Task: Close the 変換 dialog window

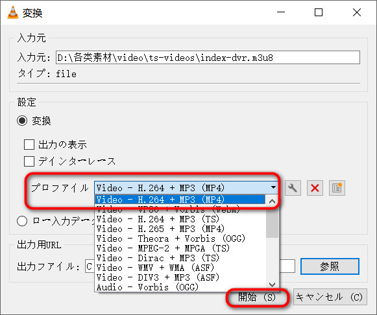Action: (357, 12)
